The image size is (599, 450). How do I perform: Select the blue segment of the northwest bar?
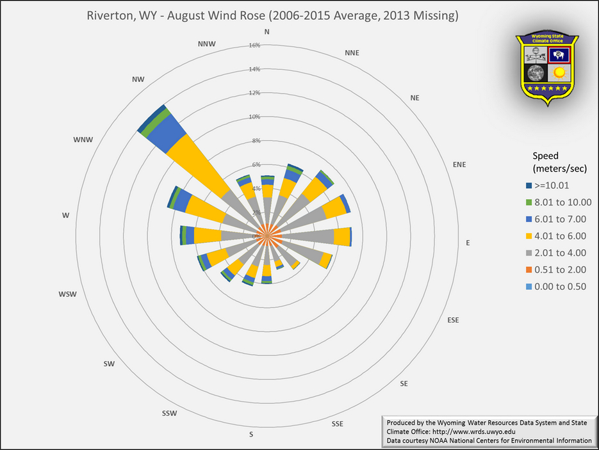point(167,134)
